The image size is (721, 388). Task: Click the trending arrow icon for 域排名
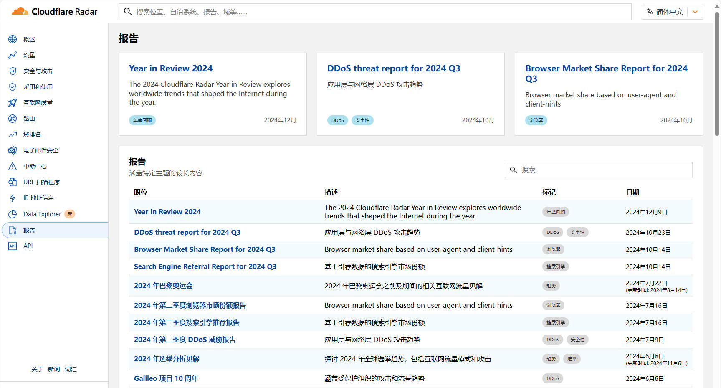tap(13, 134)
